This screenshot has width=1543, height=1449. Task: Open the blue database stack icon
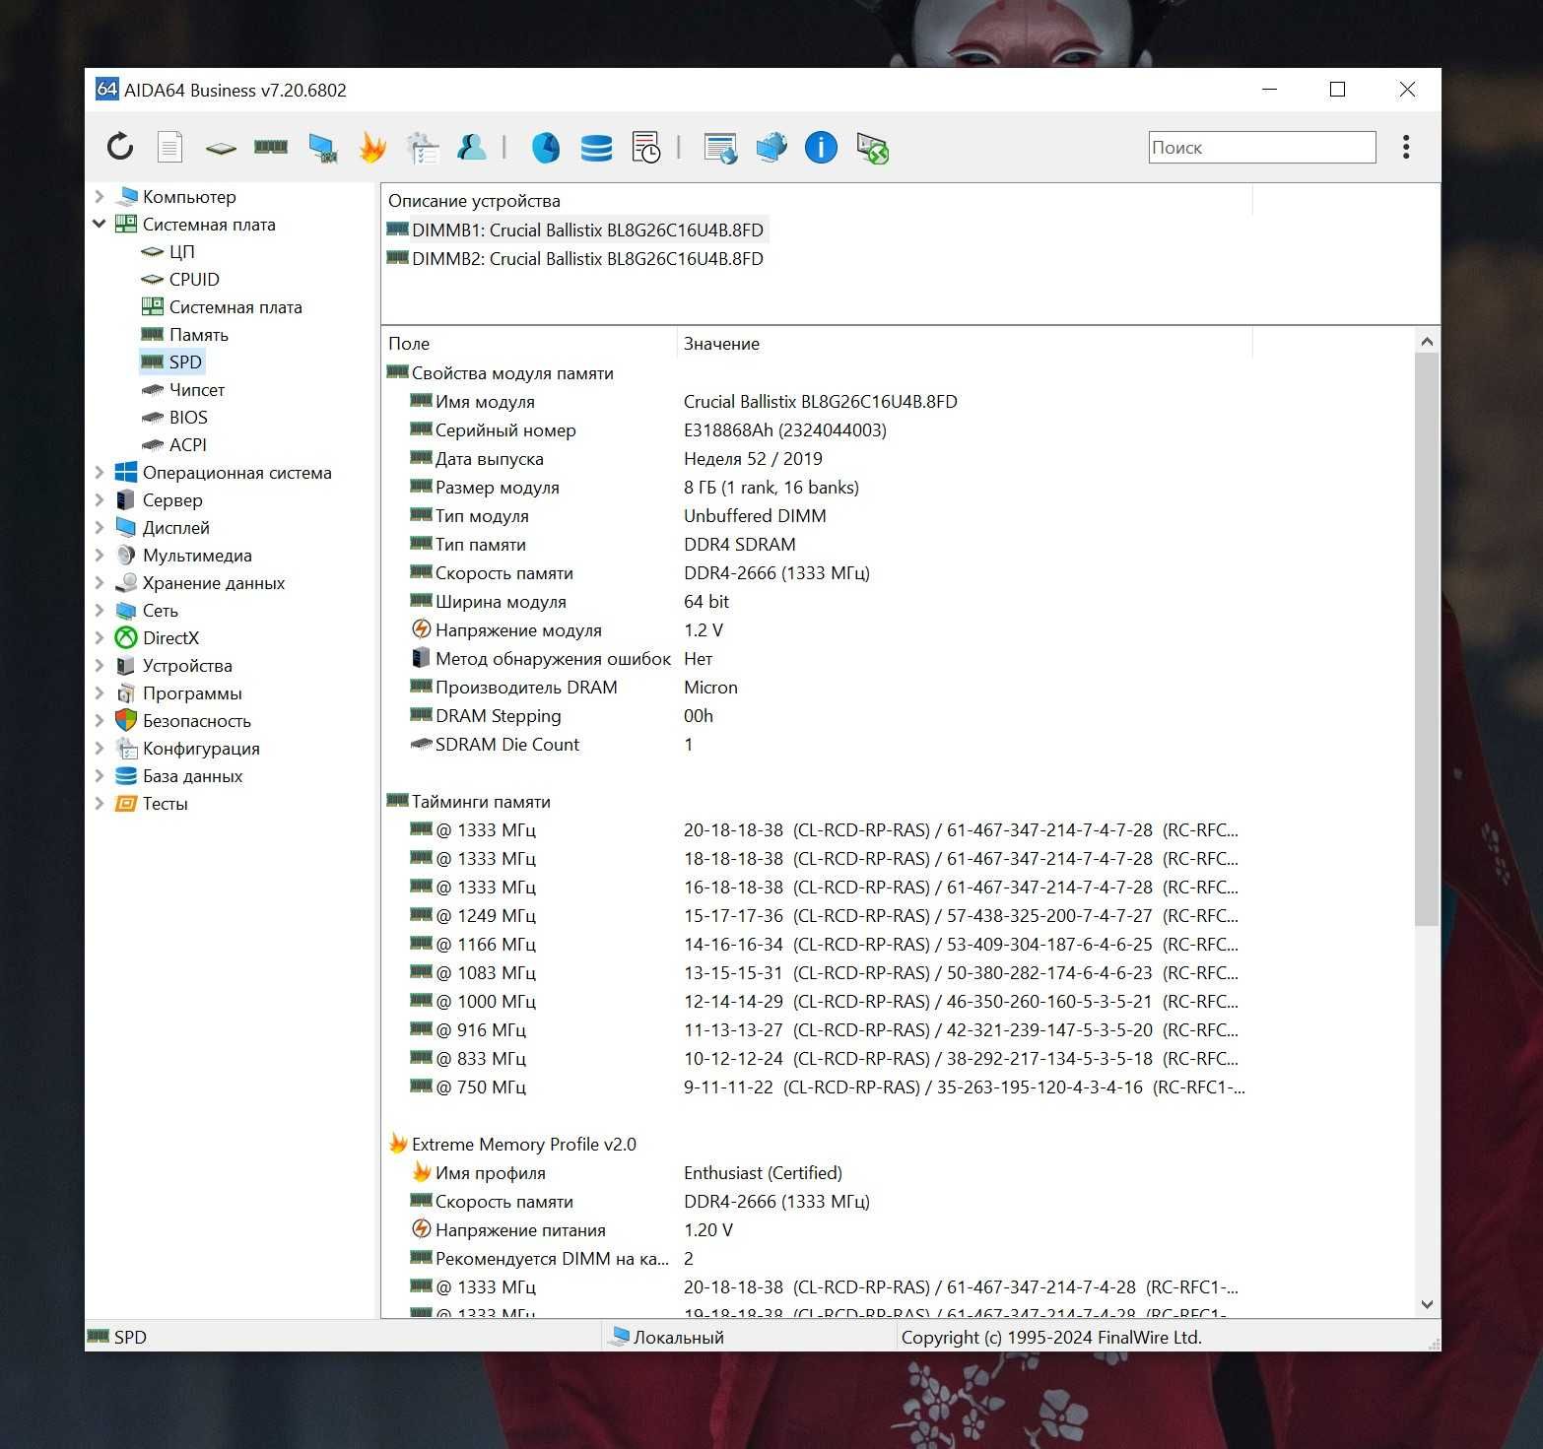point(596,148)
